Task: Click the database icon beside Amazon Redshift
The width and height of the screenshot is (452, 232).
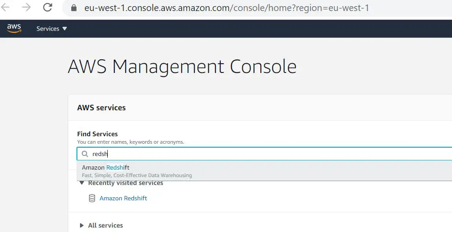Action: [92, 198]
